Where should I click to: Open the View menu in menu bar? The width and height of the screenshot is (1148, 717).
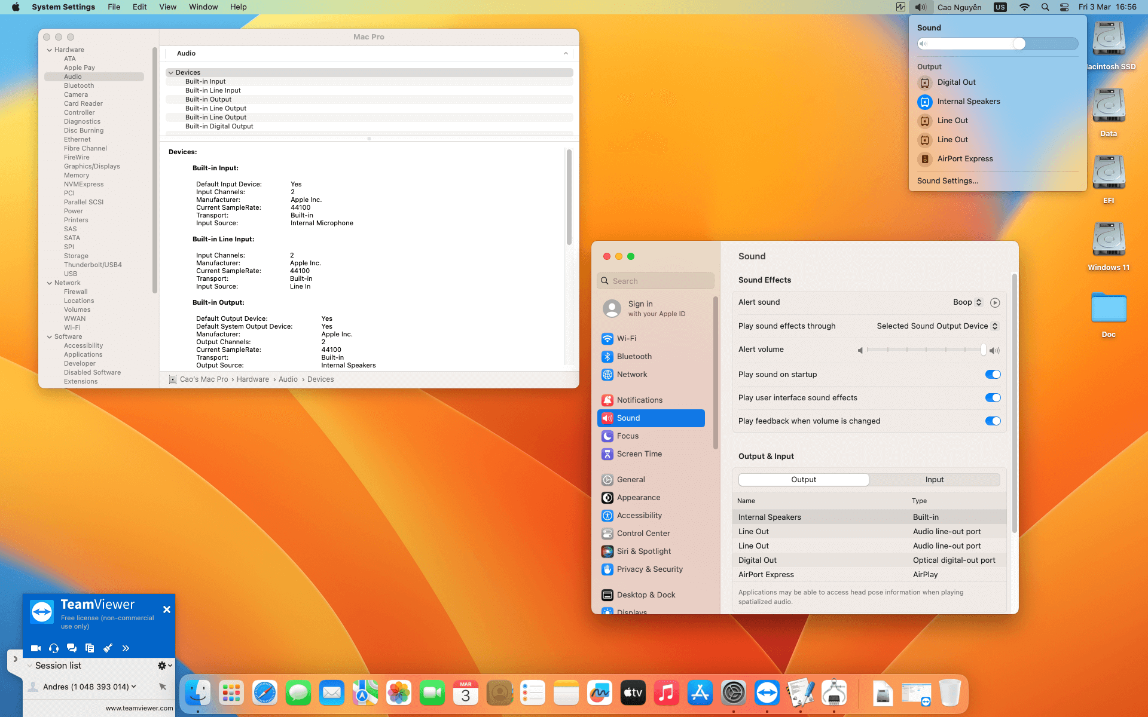167,7
